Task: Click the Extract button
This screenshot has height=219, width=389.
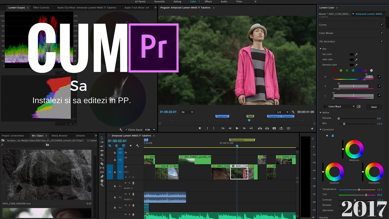Action: click(x=267, y=128)
